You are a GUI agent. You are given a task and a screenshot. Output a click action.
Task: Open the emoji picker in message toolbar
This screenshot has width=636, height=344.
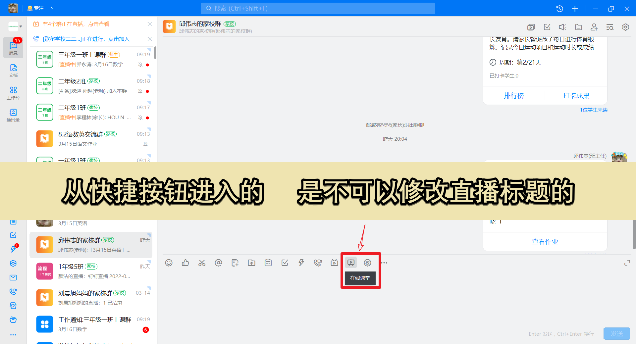(x=169, y=263)
